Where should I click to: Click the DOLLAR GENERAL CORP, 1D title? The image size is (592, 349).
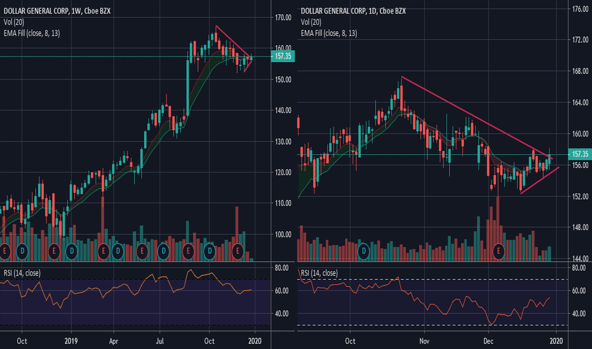pyautogui.click(x=353, y=11)
